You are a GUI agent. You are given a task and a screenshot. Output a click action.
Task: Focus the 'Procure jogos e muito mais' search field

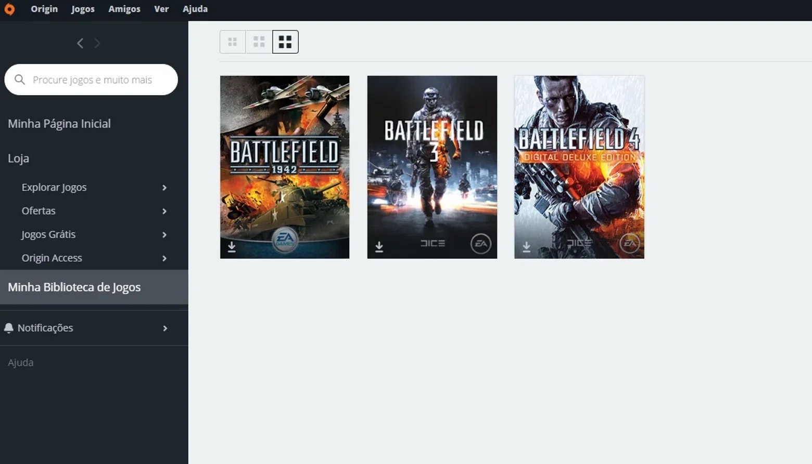click(91, 79)
